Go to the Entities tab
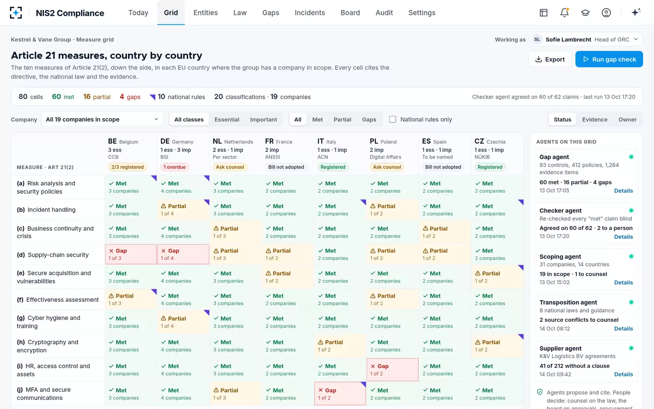The width and height of the screenshot is (654, 409). (205, 13)
